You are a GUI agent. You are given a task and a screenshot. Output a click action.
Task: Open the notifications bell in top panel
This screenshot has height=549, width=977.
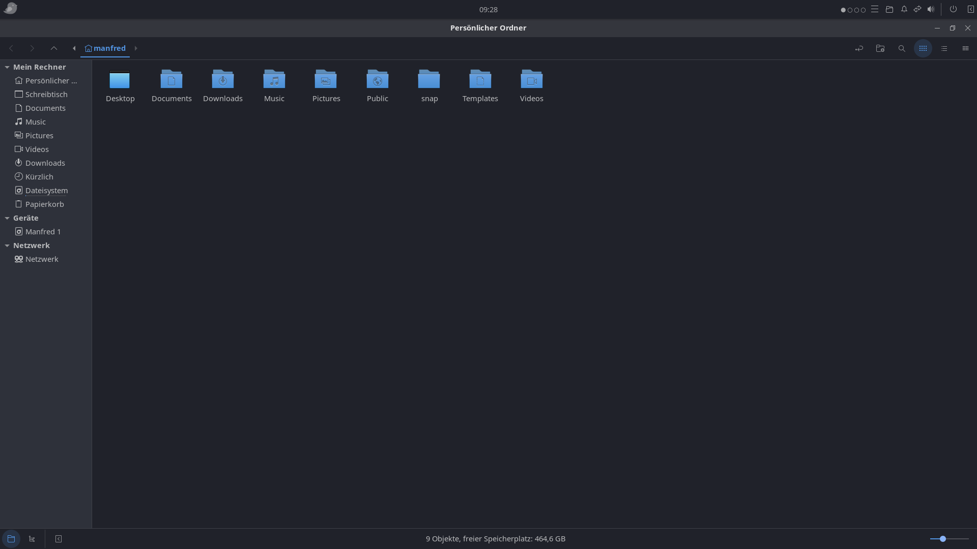pos(904,9)
